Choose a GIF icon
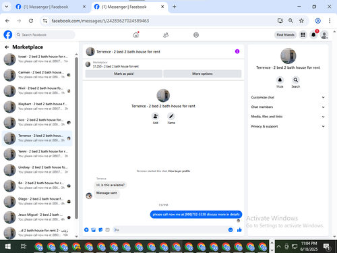 tap(107, 230)
